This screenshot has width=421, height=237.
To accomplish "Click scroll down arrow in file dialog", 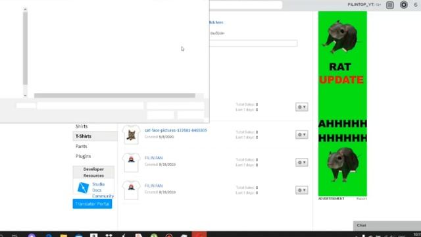I will (25, 95).
